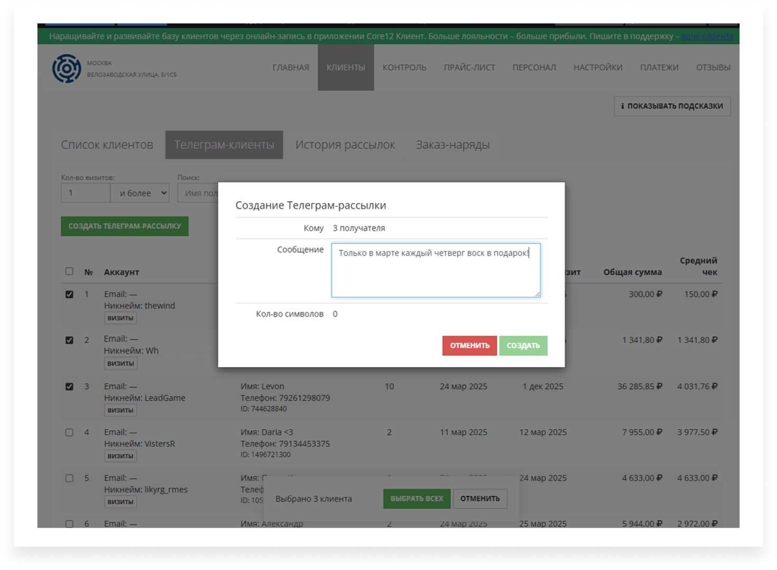Uncheck the checkbox for client LeadGame
777x570 pixels.
(x=69, y=386)
